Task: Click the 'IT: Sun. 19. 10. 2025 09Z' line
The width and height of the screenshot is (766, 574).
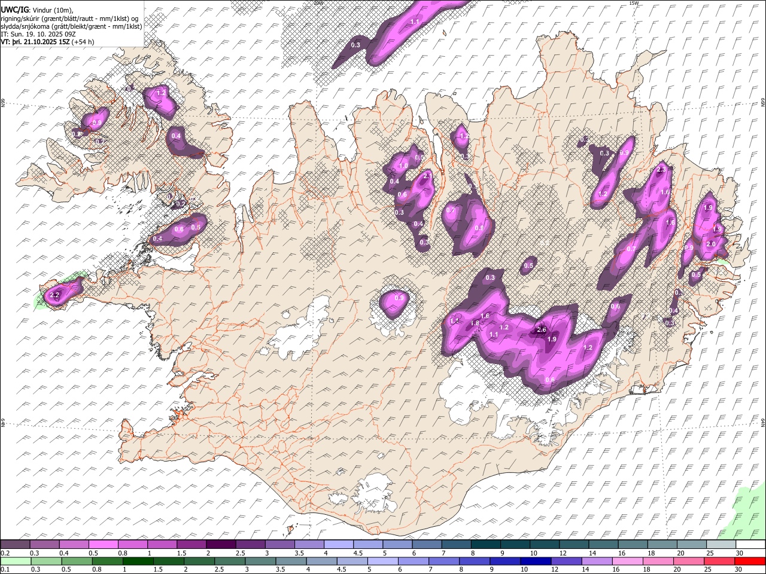Action: (x=39, y=35)
